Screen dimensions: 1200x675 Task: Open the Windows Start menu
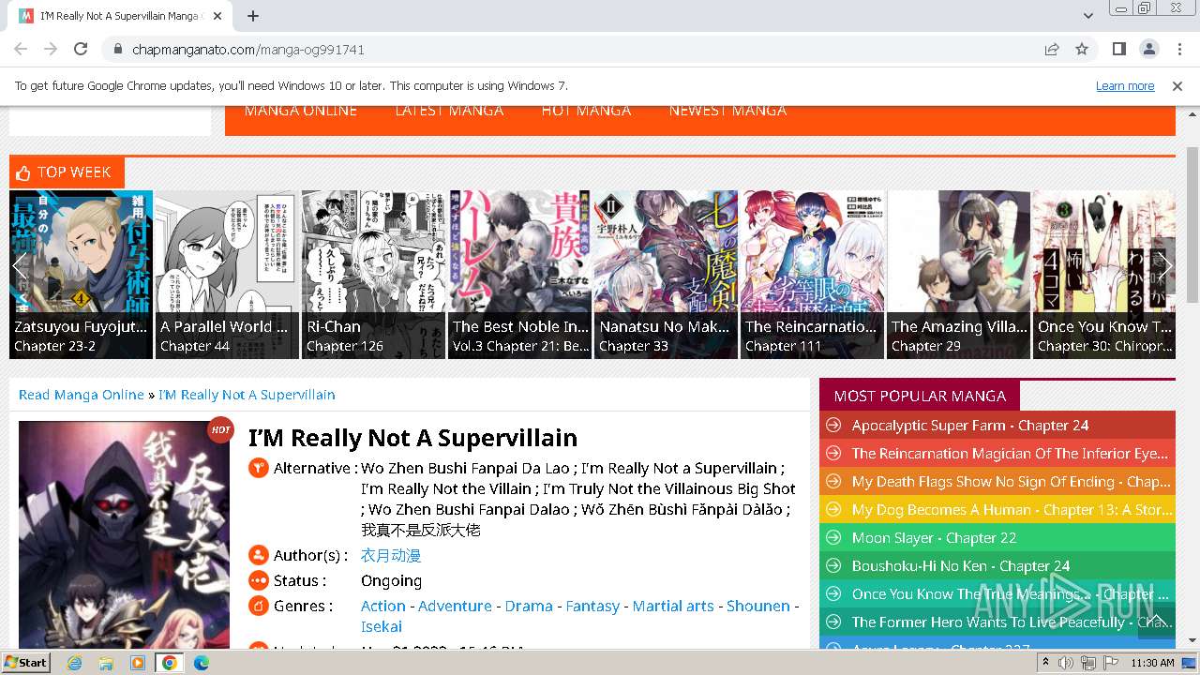tap(26, 662)
